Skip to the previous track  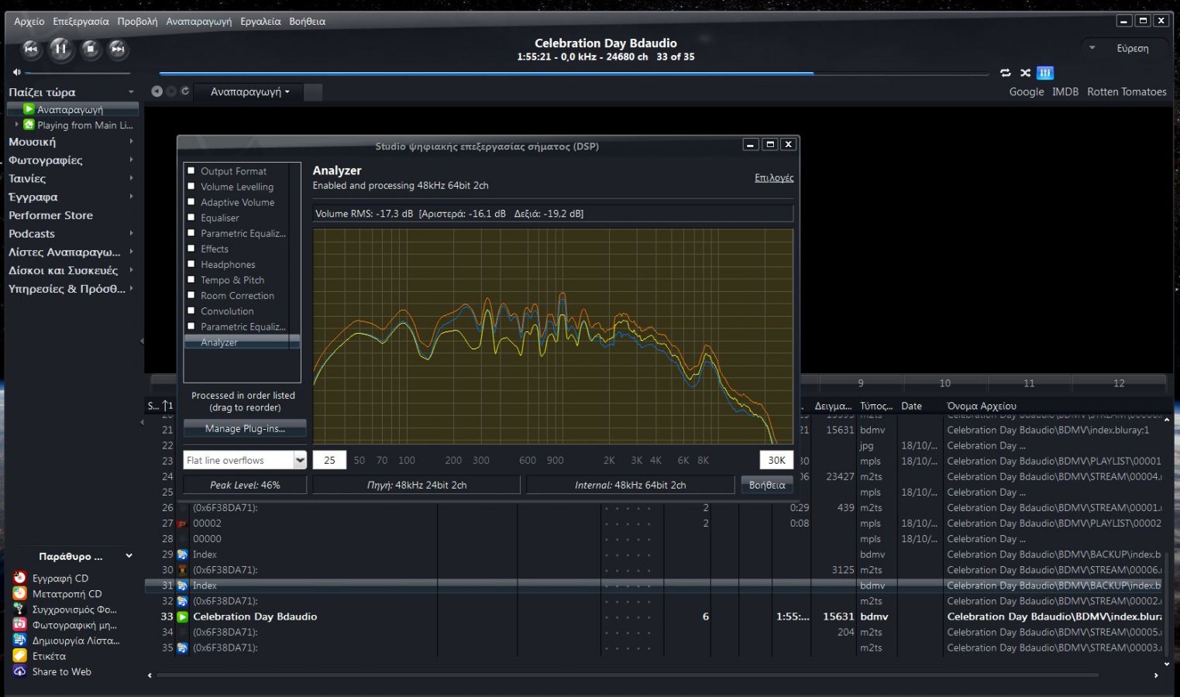coord(31,49)
